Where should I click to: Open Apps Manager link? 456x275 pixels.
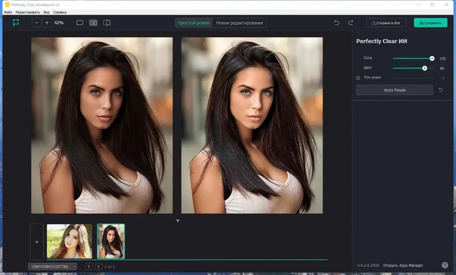coord(403,265)
